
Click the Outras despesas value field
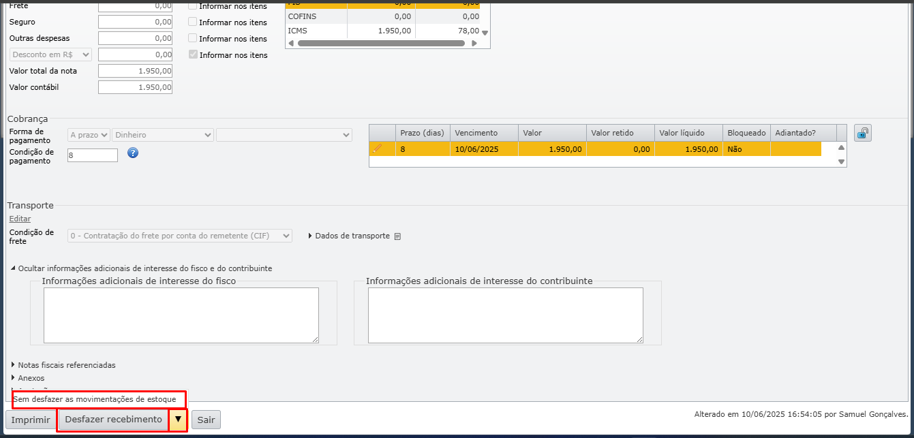point(135,38)
